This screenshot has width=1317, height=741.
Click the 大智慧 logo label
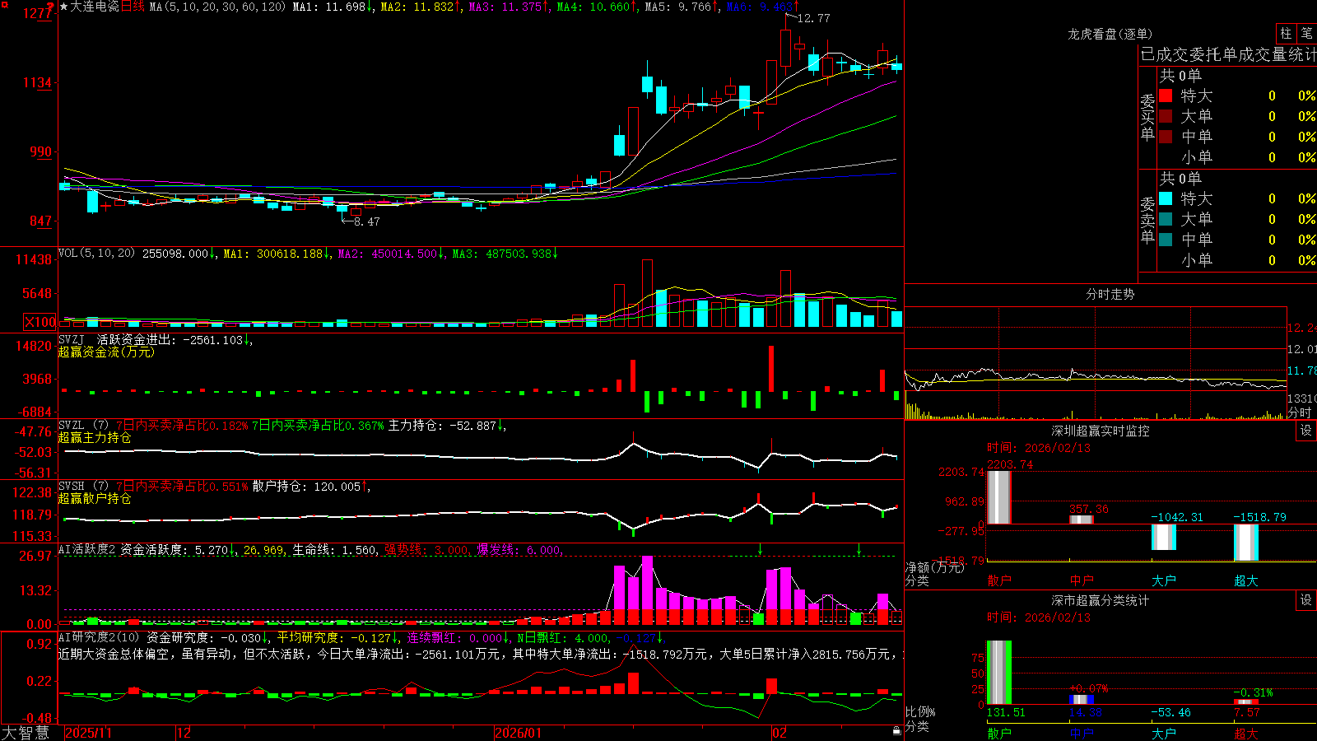(x=26, y=732)
